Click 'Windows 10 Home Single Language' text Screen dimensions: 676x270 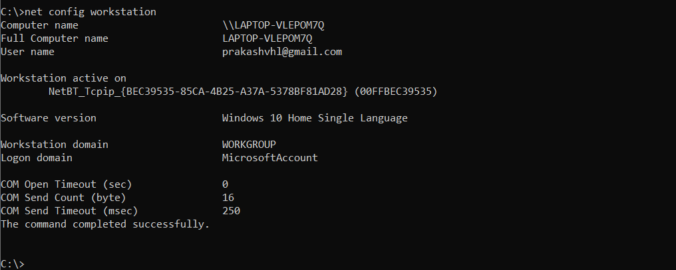[315, 118]
